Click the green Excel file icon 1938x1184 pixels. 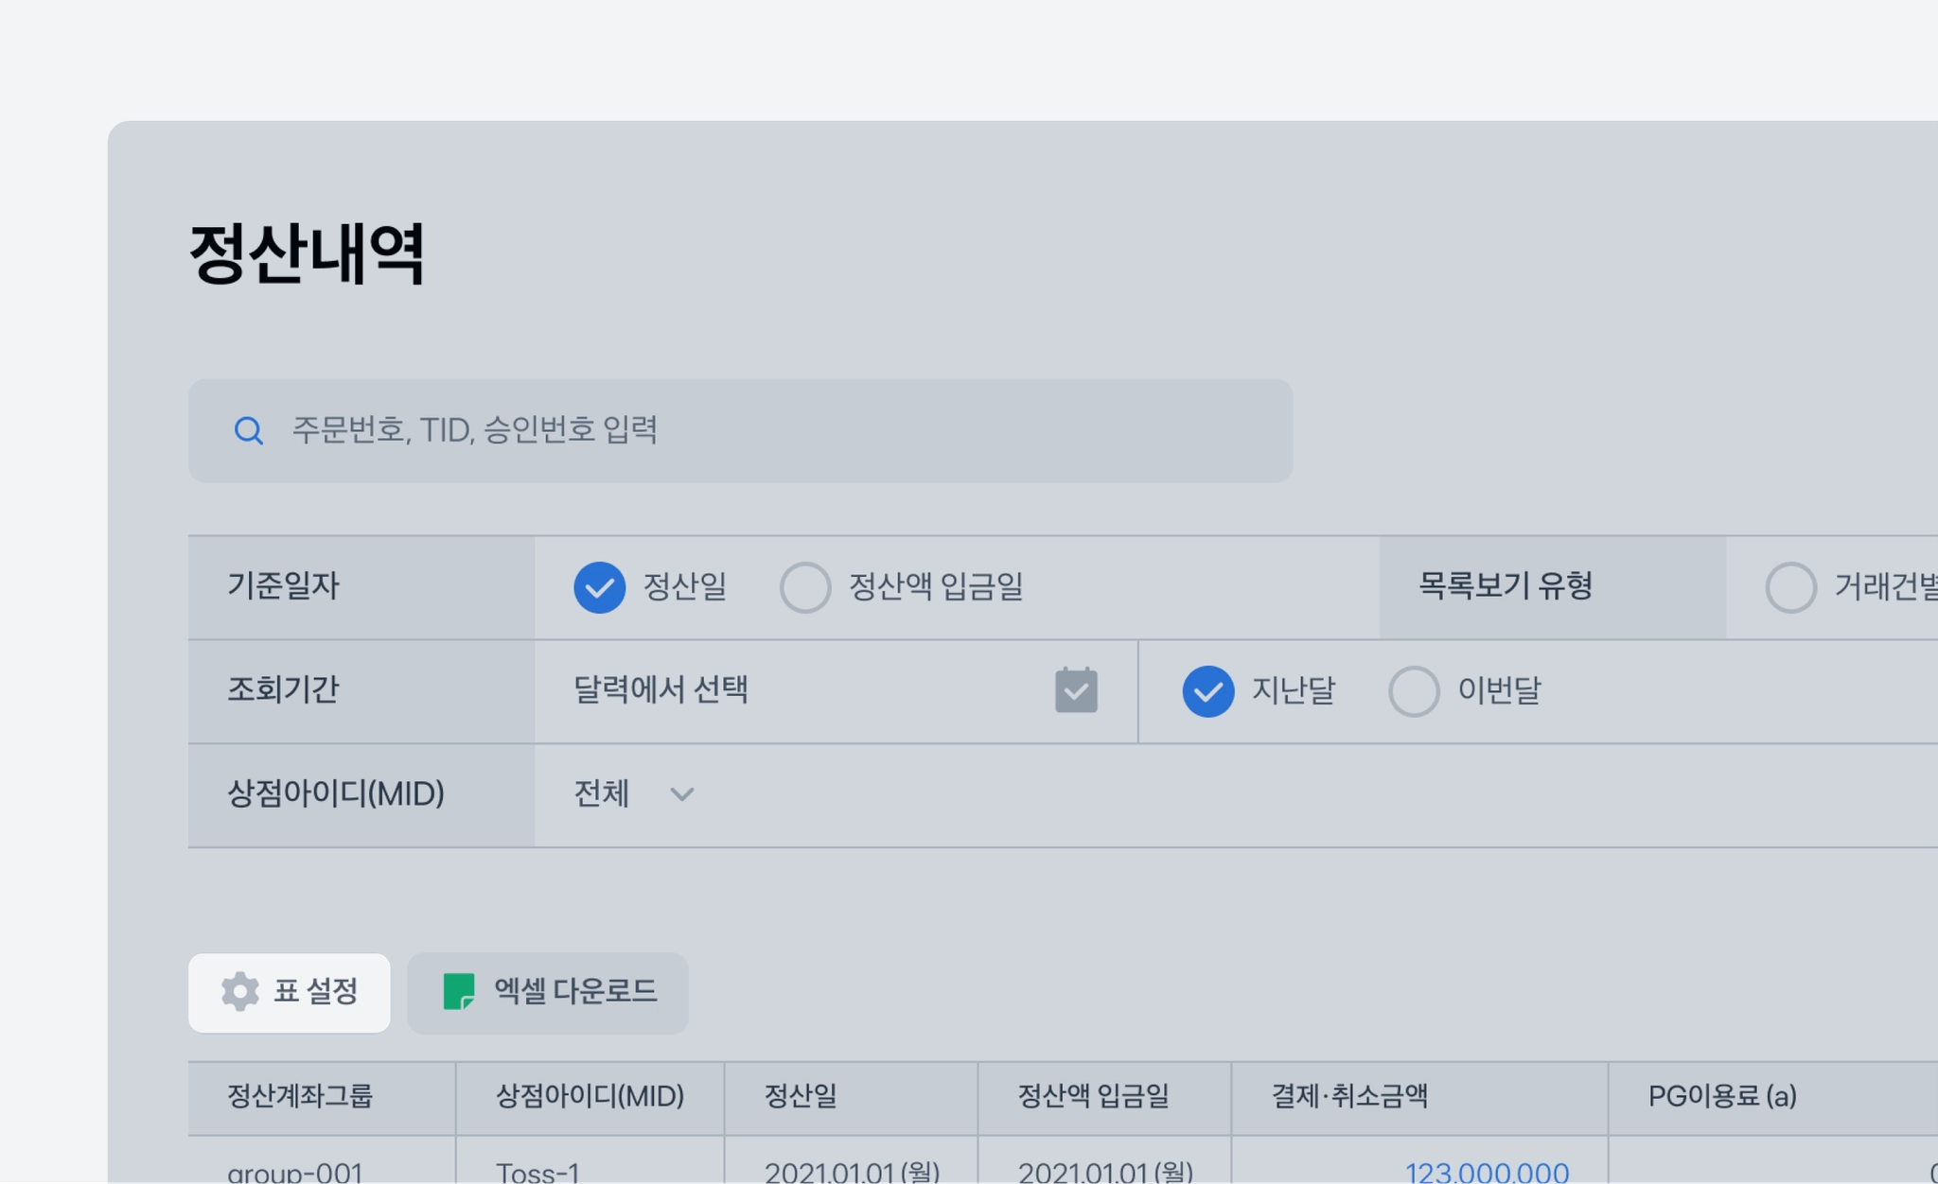pyautogui.click(x=459, y=992)
